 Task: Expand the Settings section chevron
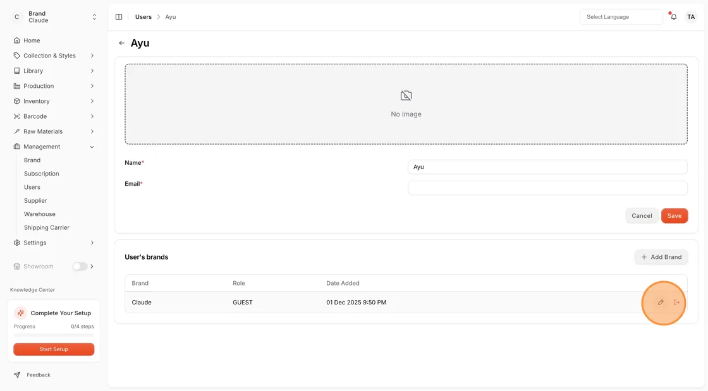point(92,243)
